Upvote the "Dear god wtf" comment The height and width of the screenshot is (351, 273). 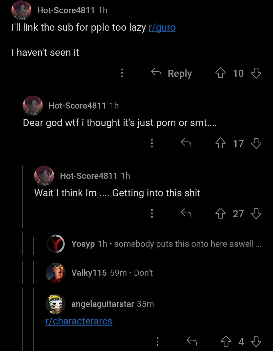click(x=220, y=144)
